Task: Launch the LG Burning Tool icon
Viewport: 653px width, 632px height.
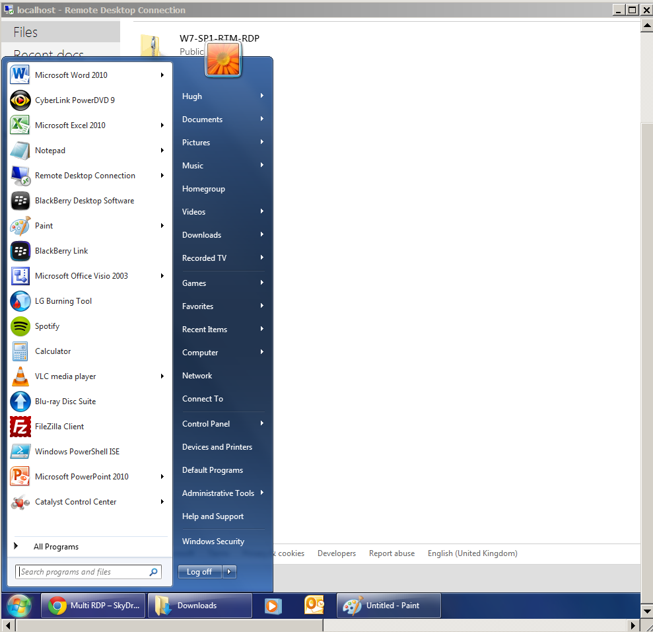Action: [x=20, y=300]
